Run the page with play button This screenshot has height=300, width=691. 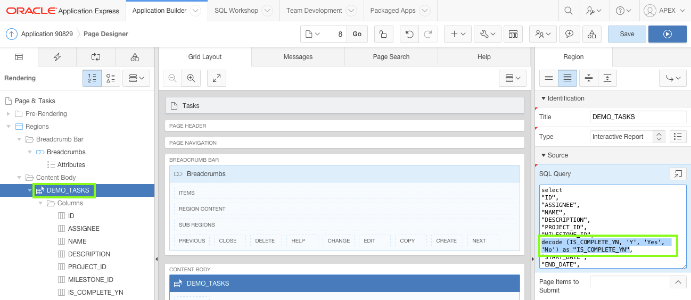(668, 34)
